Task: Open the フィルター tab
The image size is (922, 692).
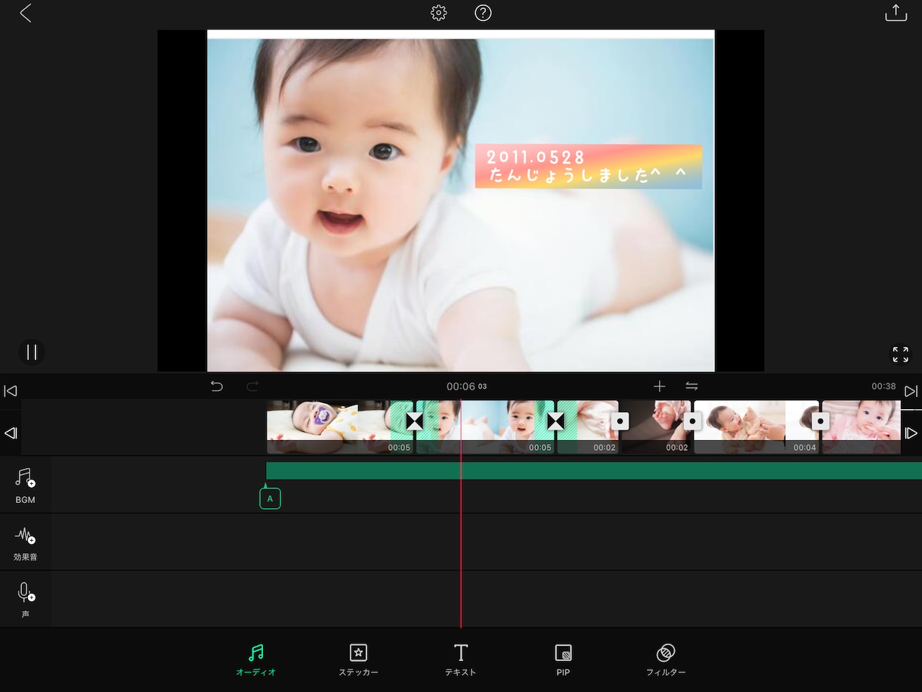Action: pyautogui.click(x=666, y=659)
